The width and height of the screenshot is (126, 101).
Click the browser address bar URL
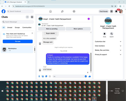coord(30,6)
